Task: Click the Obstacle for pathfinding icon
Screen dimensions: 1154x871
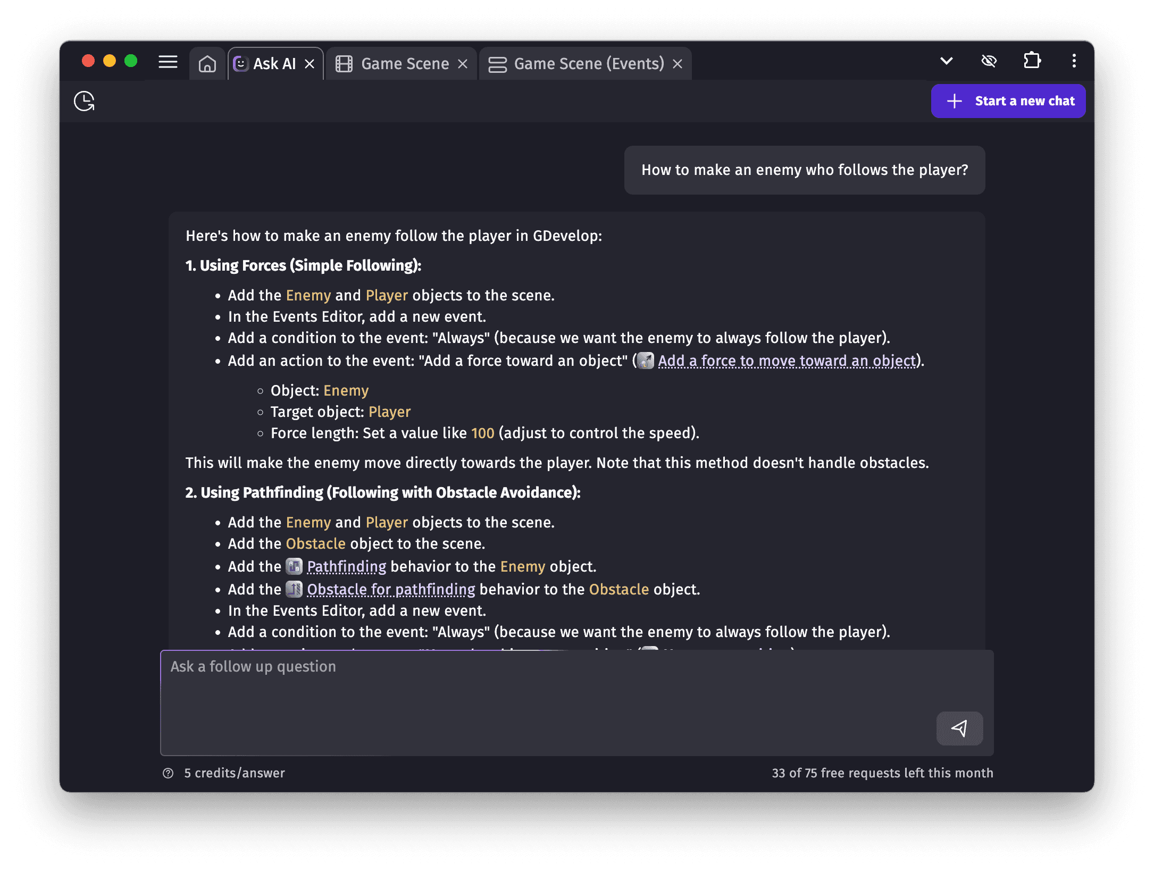Action: tap(294, 589)
